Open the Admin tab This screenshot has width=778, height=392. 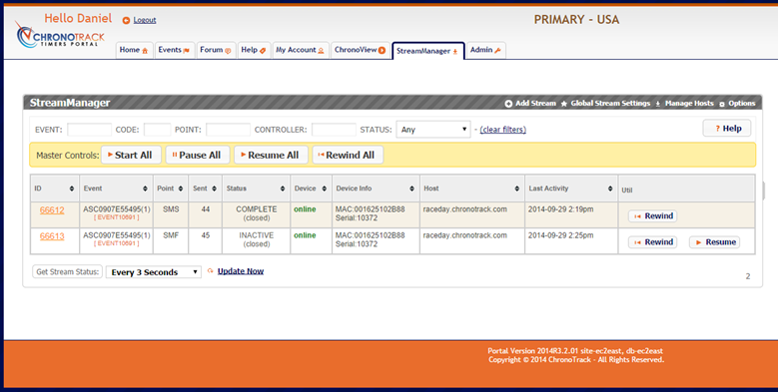pyautogui.click(x=485, y=50)
